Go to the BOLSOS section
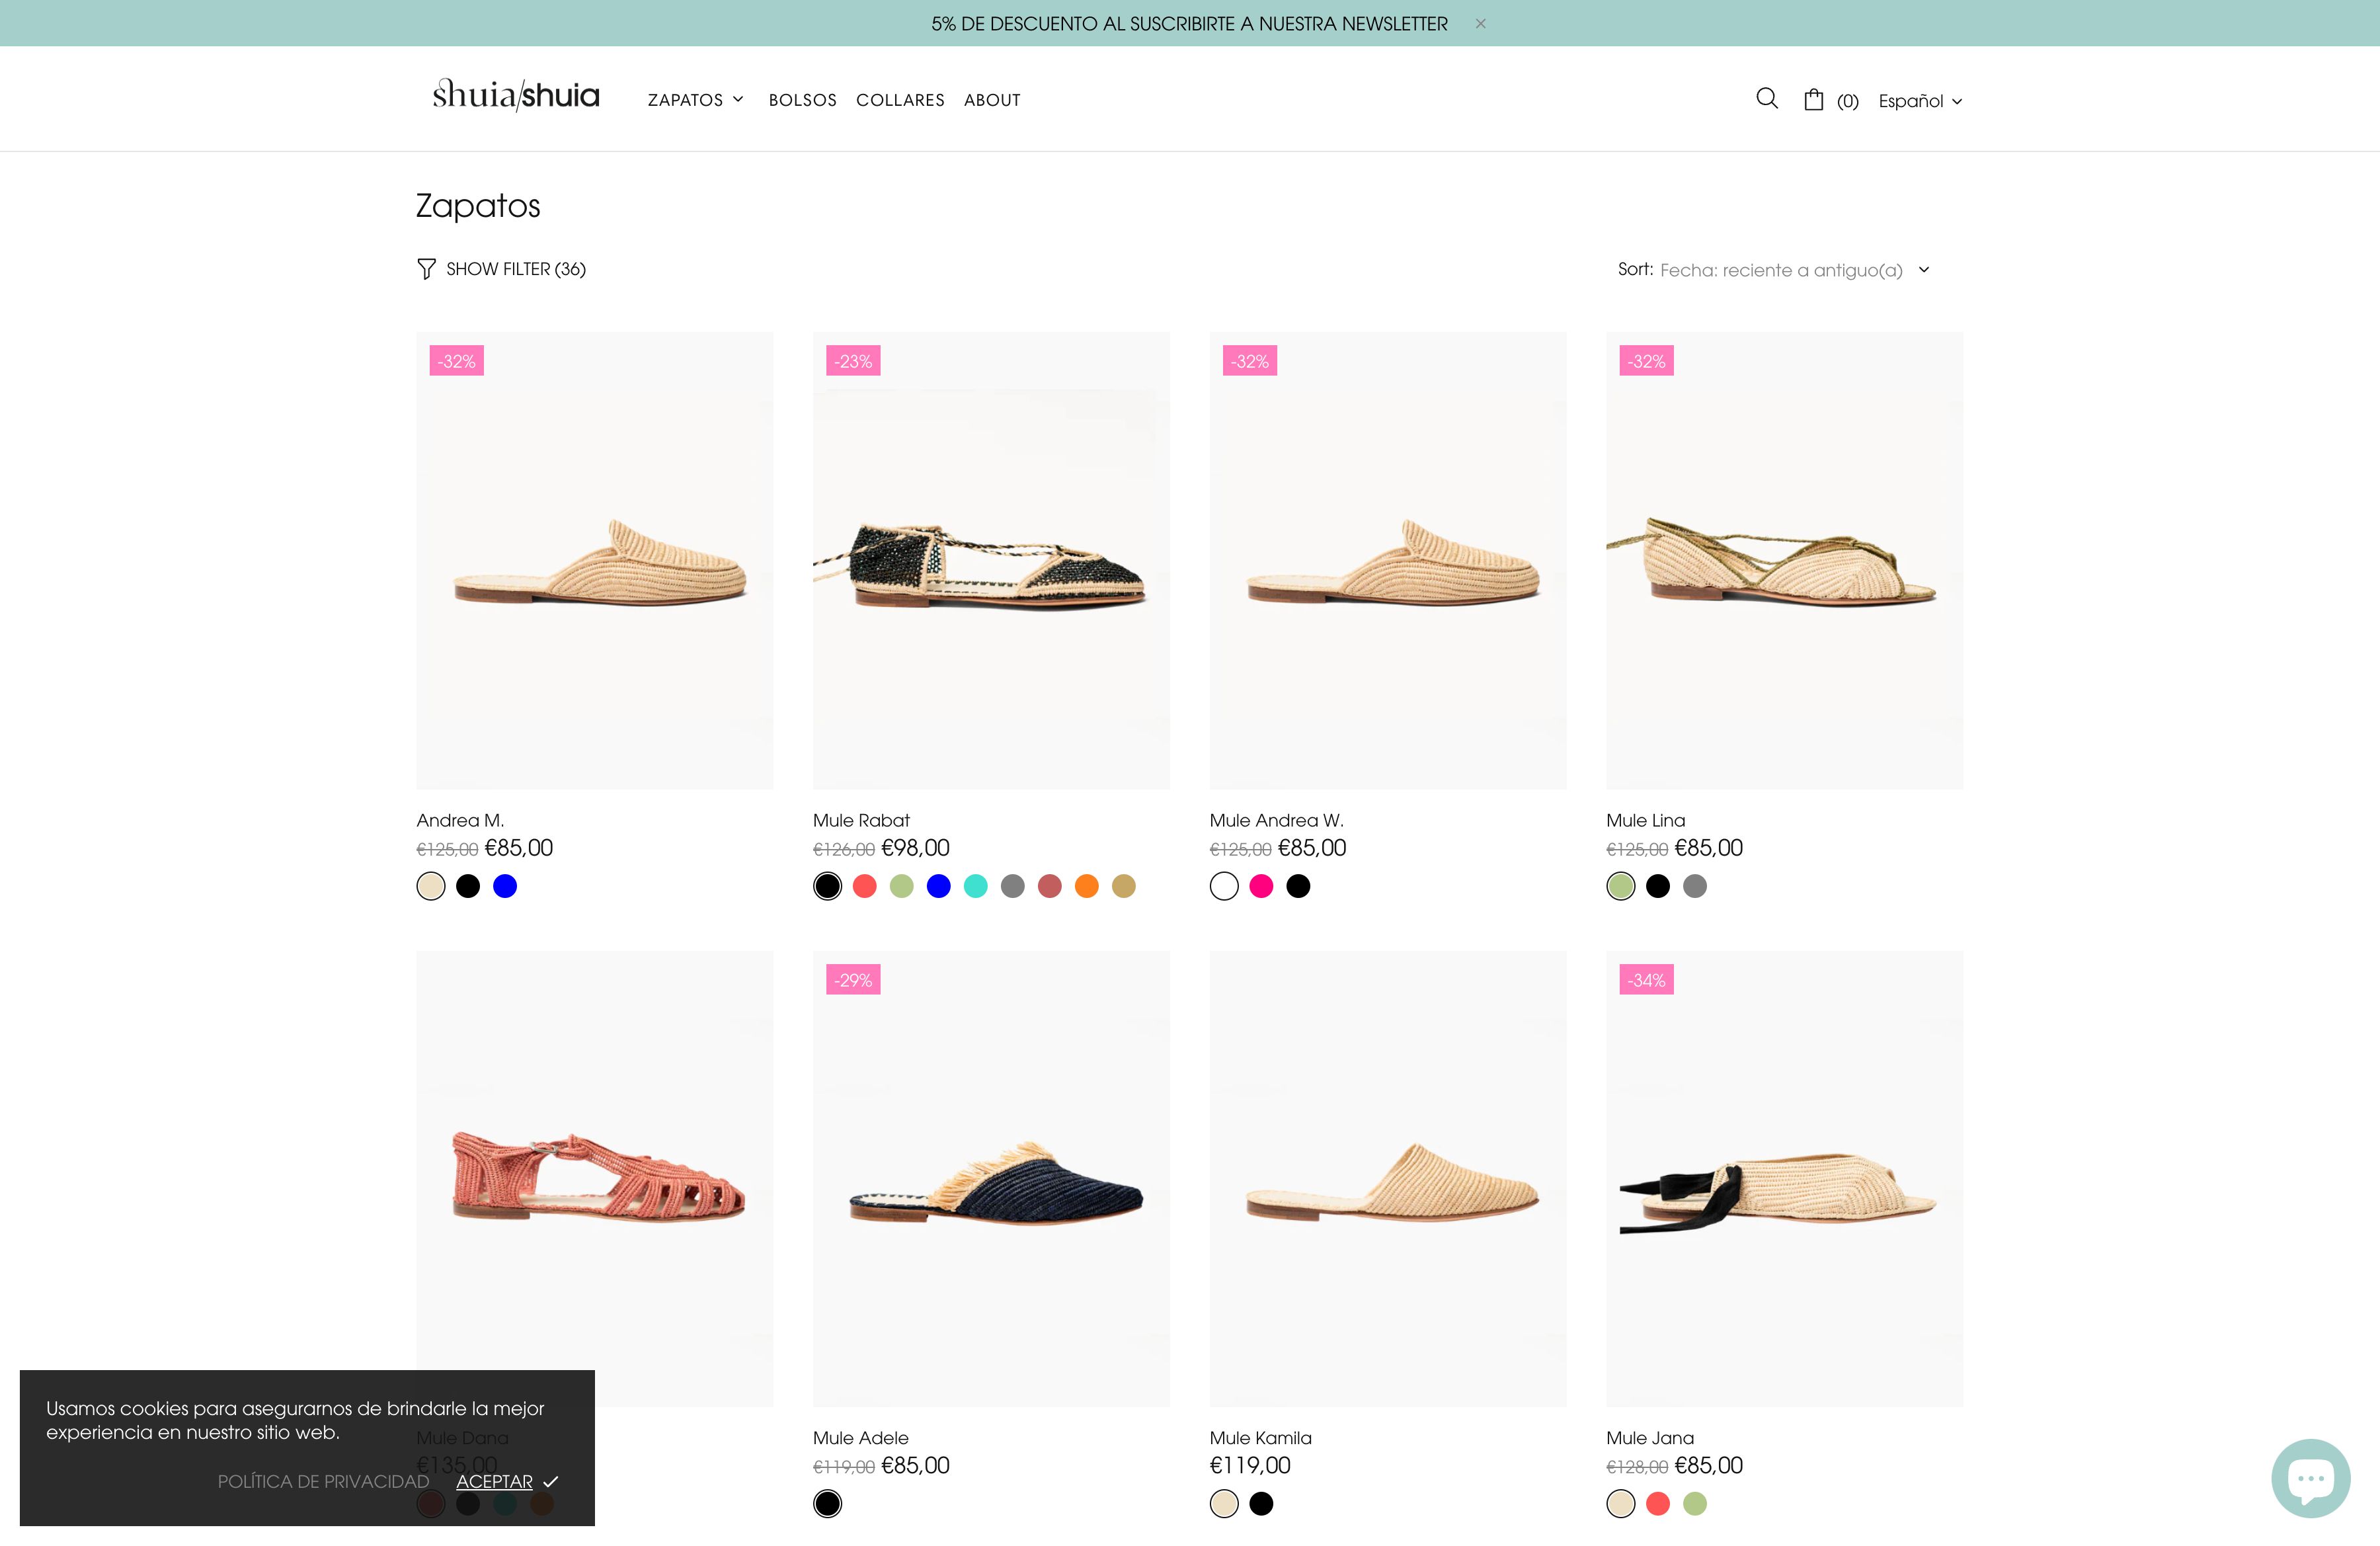The width and height of the screenshot is (2380, 1546). click(x=803, y=99)
